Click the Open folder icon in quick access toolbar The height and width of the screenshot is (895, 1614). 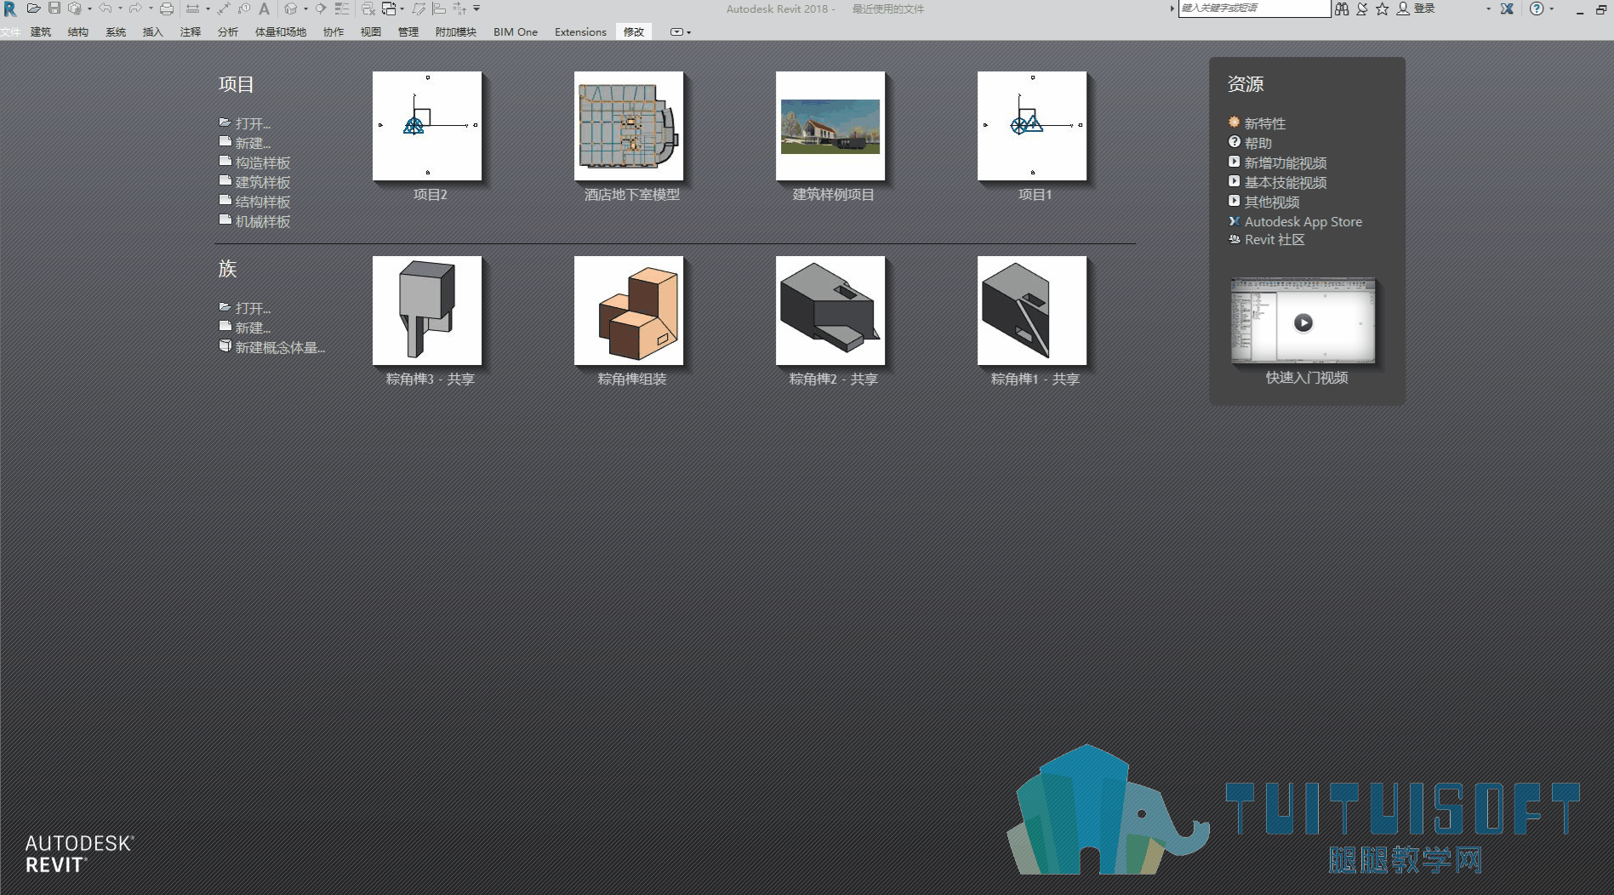pyautogui.click(x=34, y=9)
